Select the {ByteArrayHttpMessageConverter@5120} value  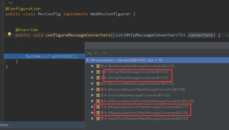(x=141, y=66)
